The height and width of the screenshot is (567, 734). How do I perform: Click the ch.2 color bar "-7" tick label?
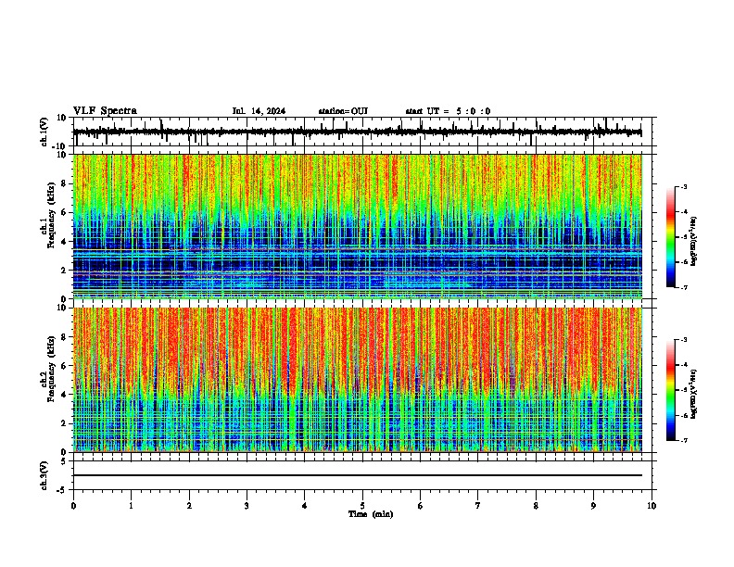click(683, 440)
